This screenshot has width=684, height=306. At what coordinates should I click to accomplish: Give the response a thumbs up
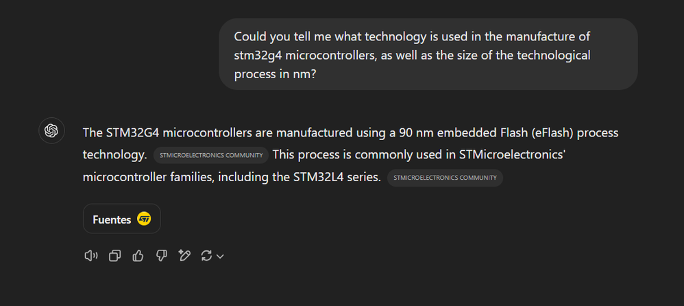(138, 256)
